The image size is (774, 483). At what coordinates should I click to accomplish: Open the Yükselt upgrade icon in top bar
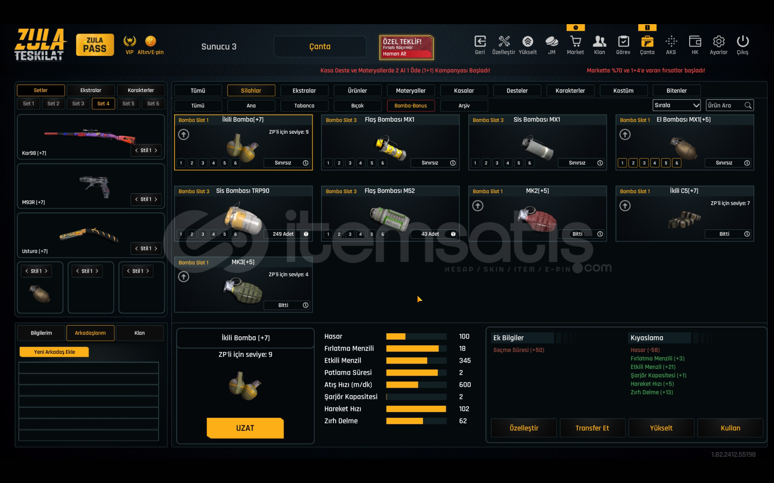(x=528, y=42)
